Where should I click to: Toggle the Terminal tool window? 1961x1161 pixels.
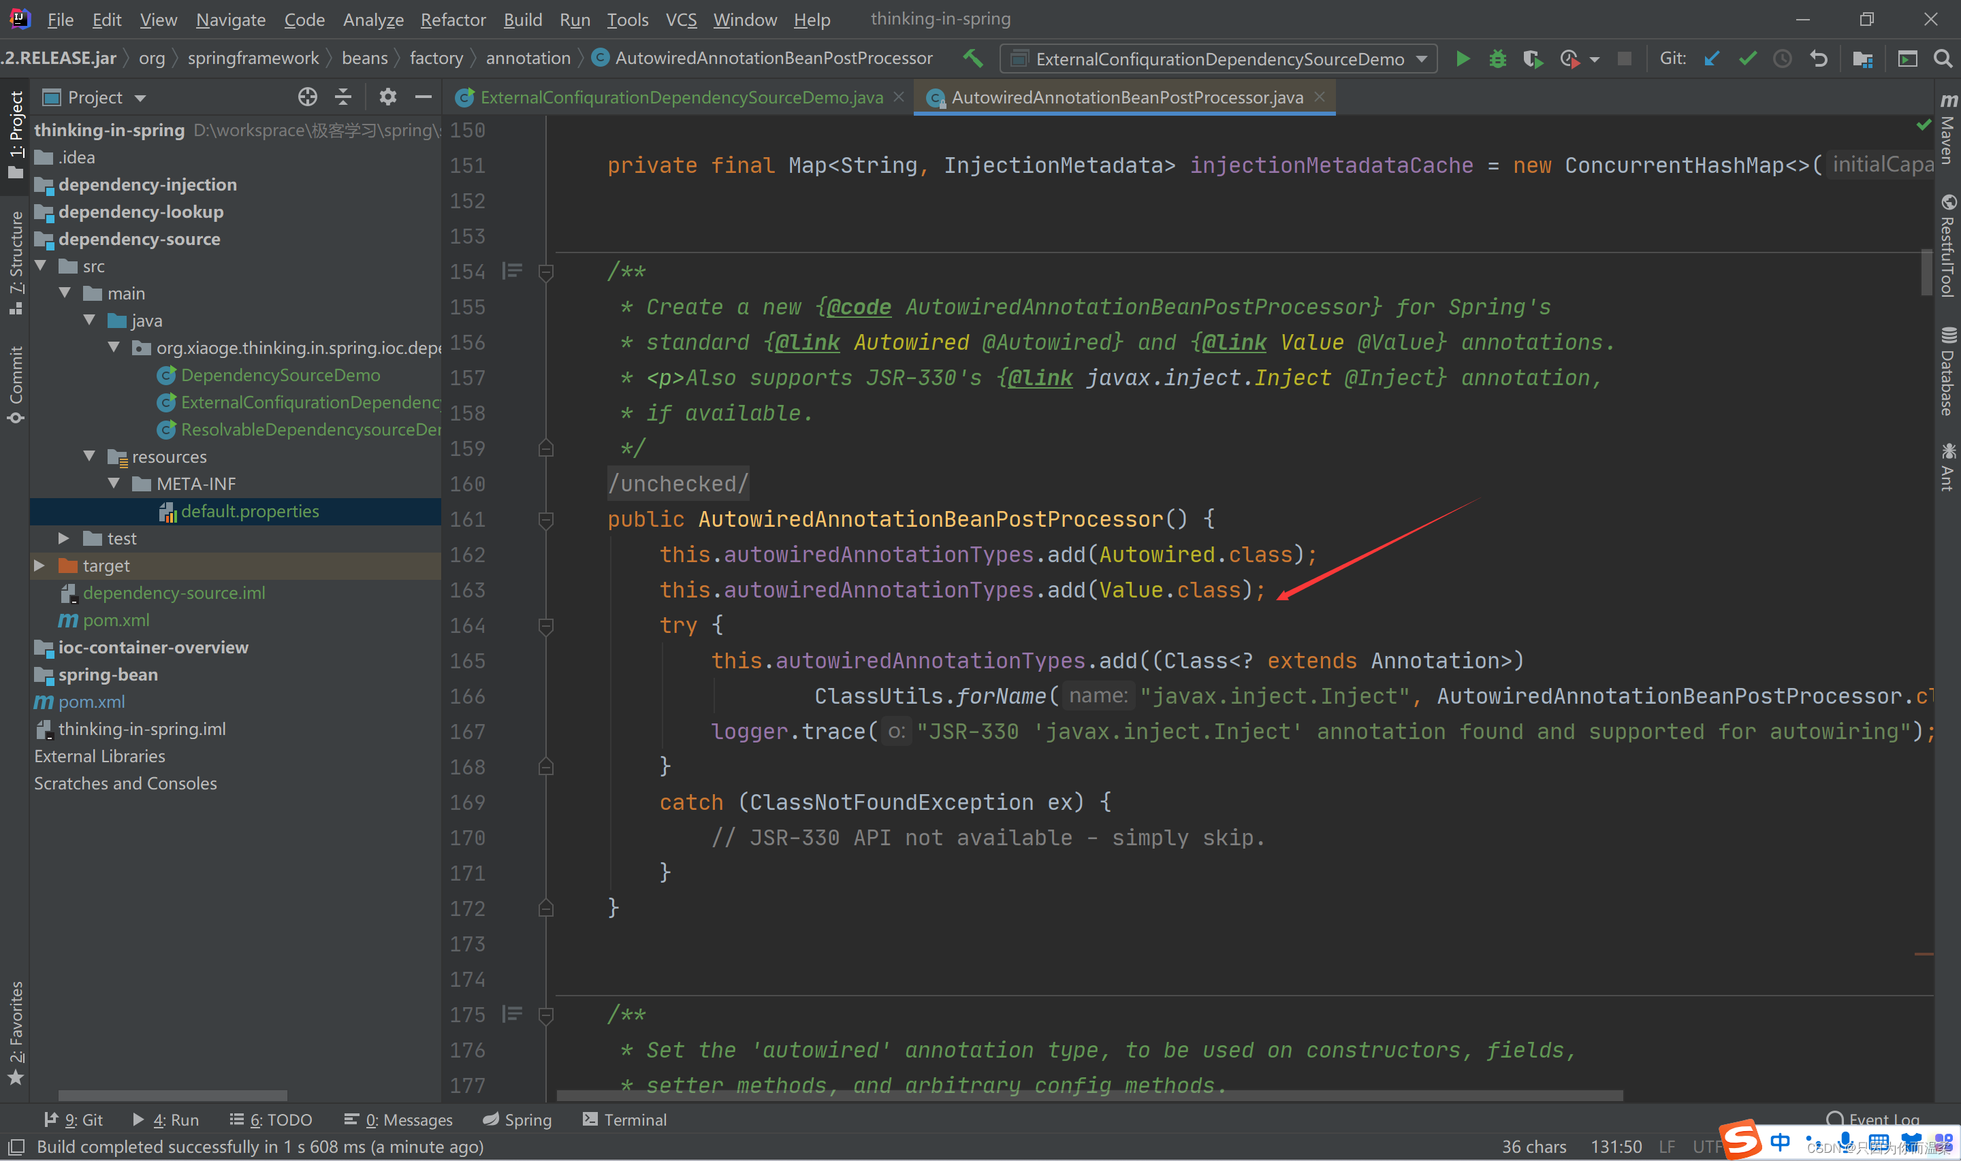tap(624, 1119)
